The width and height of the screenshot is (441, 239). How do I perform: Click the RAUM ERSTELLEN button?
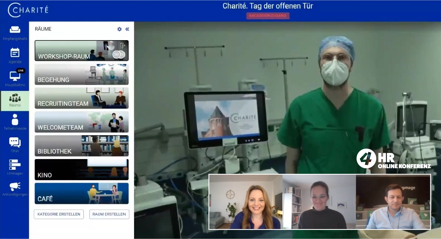[109, 214]
